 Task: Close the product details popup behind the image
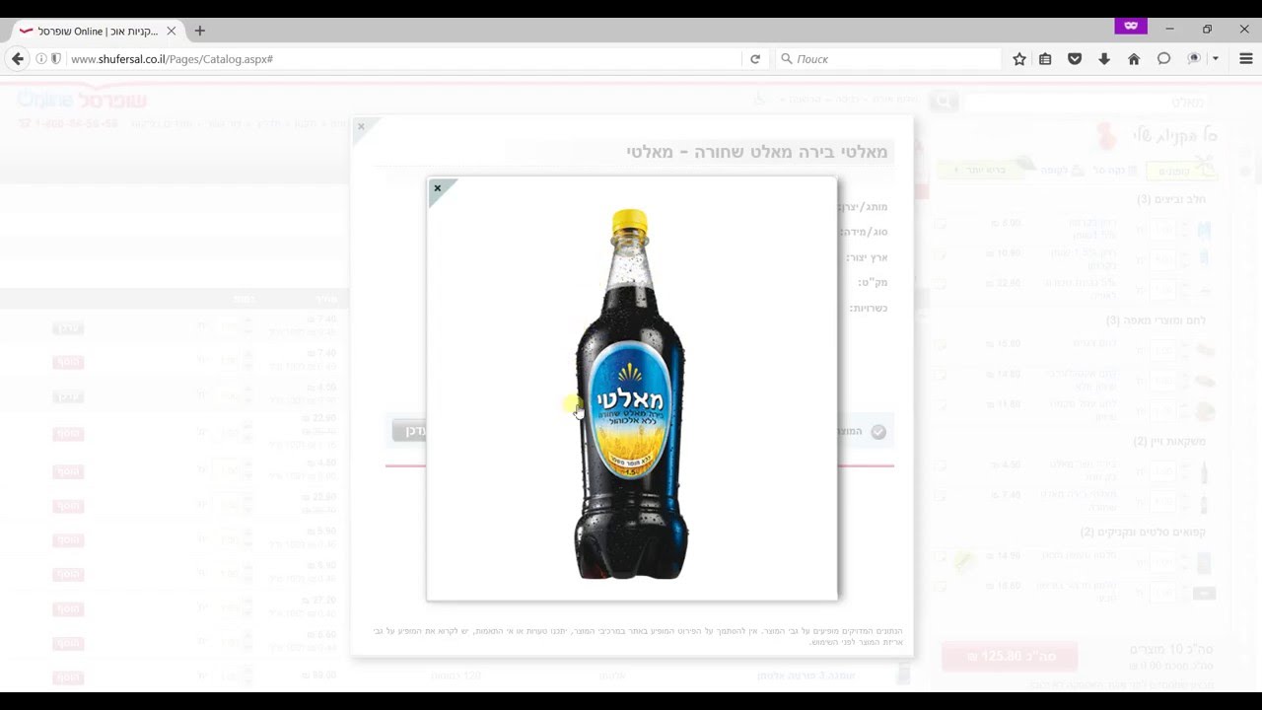coord(361,126)
